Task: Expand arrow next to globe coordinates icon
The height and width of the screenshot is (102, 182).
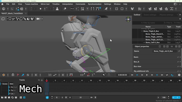Action: [x=8, y=9]
